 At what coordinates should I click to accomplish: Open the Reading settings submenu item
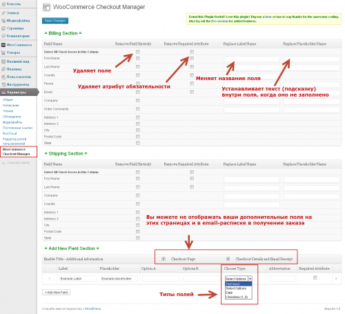click(x=8, y=111)
